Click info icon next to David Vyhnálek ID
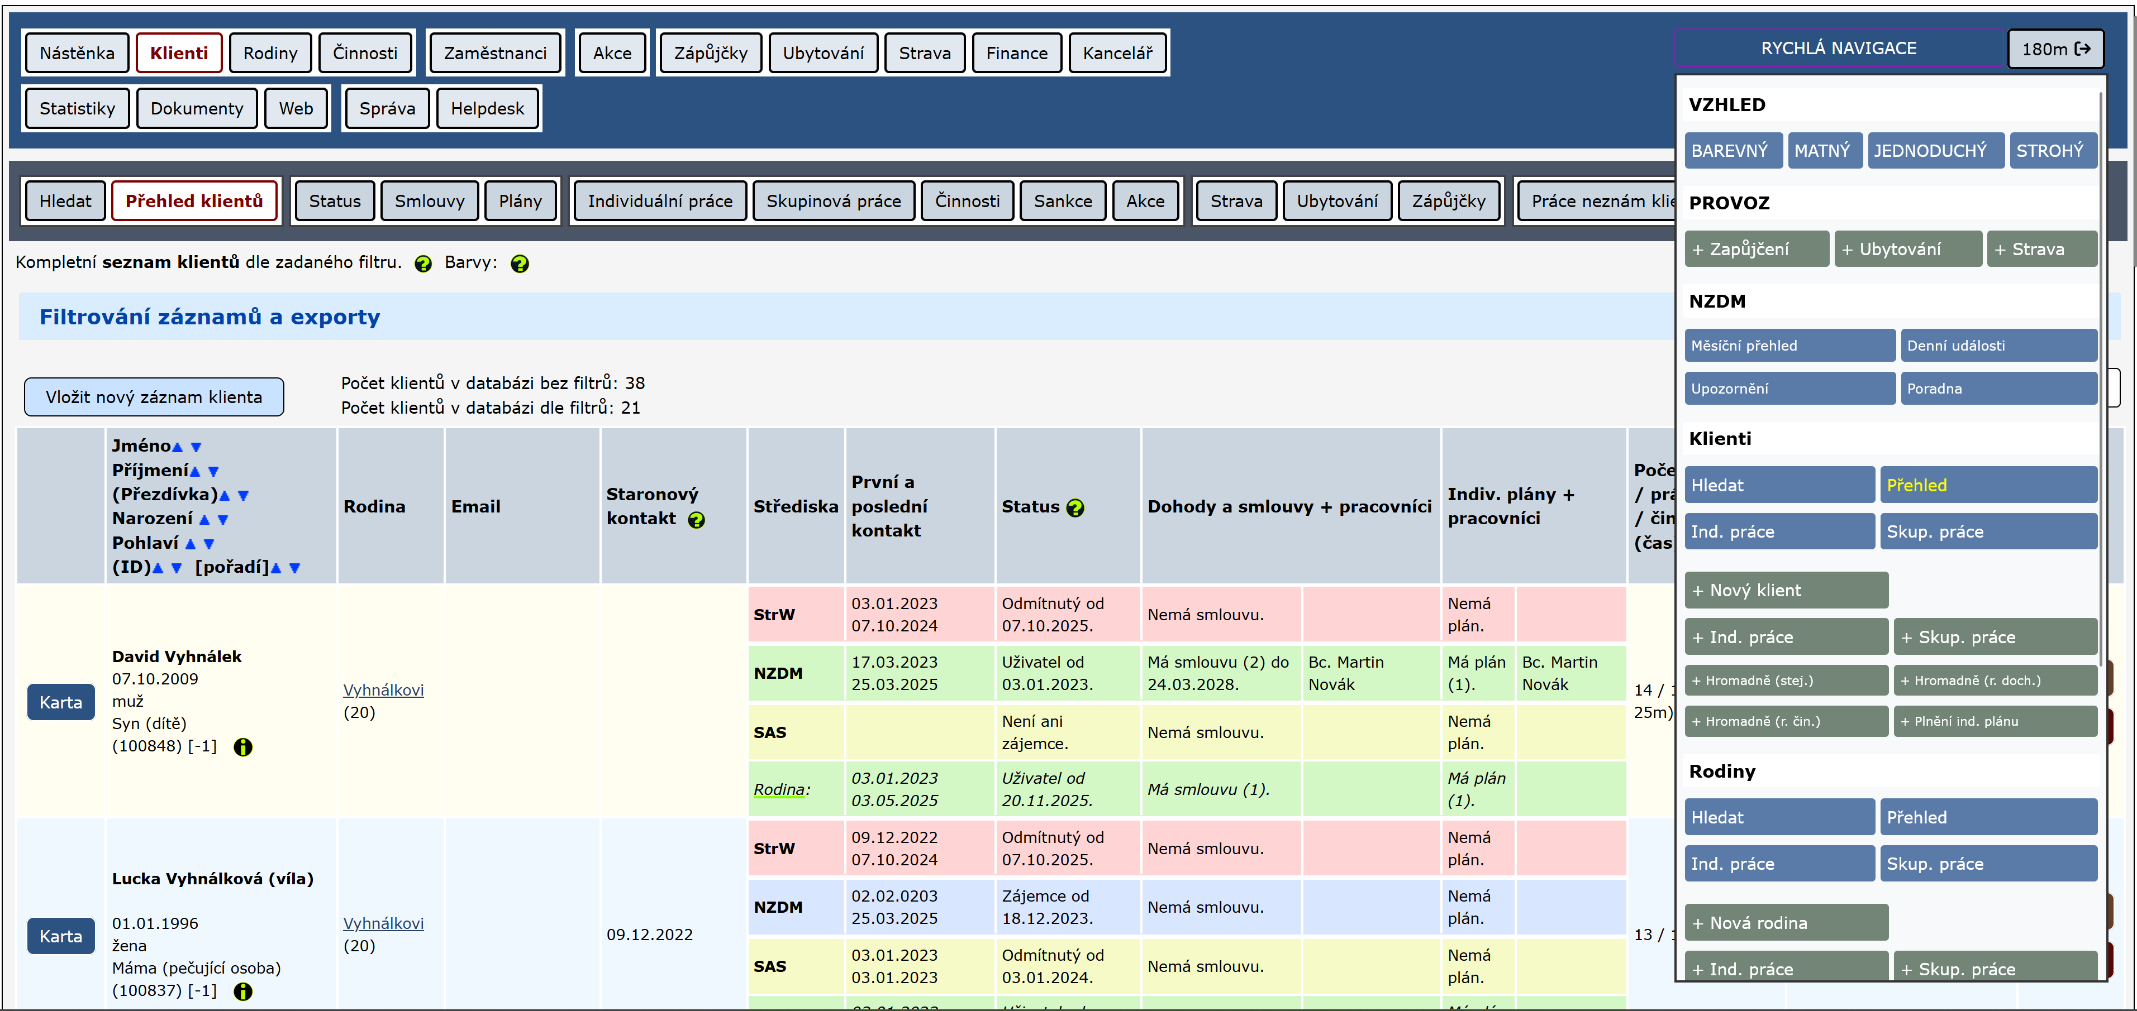The image size is (2137, 1011). [242, 748]
